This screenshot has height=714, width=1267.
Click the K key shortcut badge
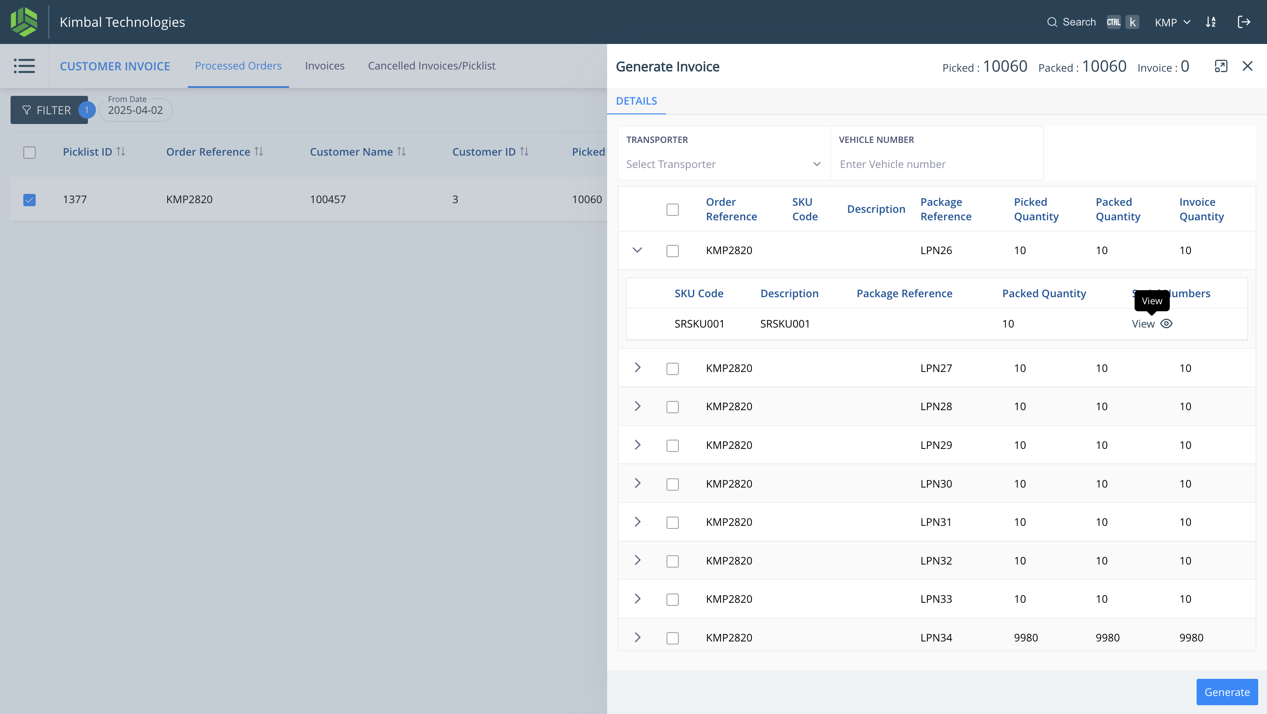(x=1132, y=22)
